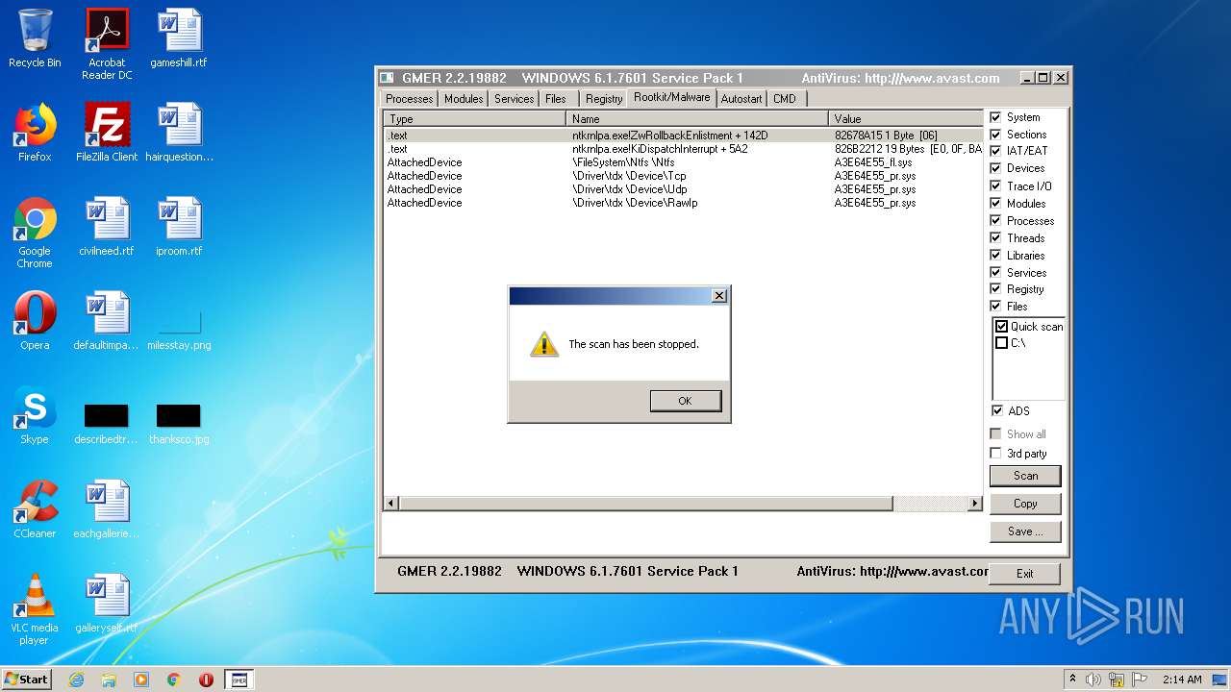
Task: Uncheck the Quick scan option
Action: pyautogui.click(x=1001, y=327)
